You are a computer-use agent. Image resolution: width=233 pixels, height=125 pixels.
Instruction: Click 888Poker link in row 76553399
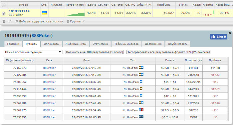(x=49, y=117)
